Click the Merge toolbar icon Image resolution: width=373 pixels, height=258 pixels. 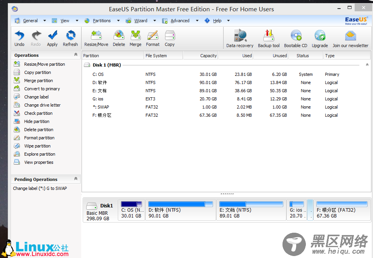pyautogui.click(x=136, y=35)
